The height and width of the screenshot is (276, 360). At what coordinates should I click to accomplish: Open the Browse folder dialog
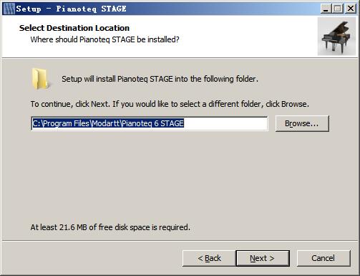pyautogui.click(x=302, y=123)
